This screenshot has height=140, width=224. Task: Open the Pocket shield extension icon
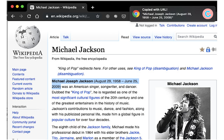[x=124, y=16]
